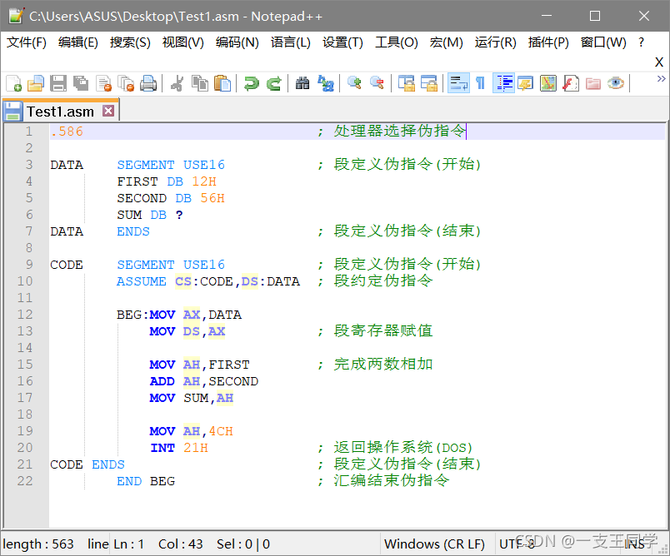Click the Save All toolbar icon
This screenshot has width=670, height=556.
[81, 83]
